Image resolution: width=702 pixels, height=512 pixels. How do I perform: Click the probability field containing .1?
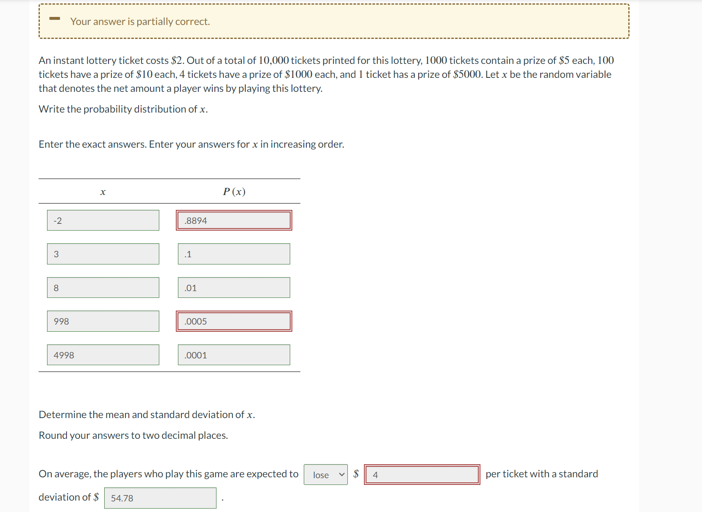tap(233, 253)
